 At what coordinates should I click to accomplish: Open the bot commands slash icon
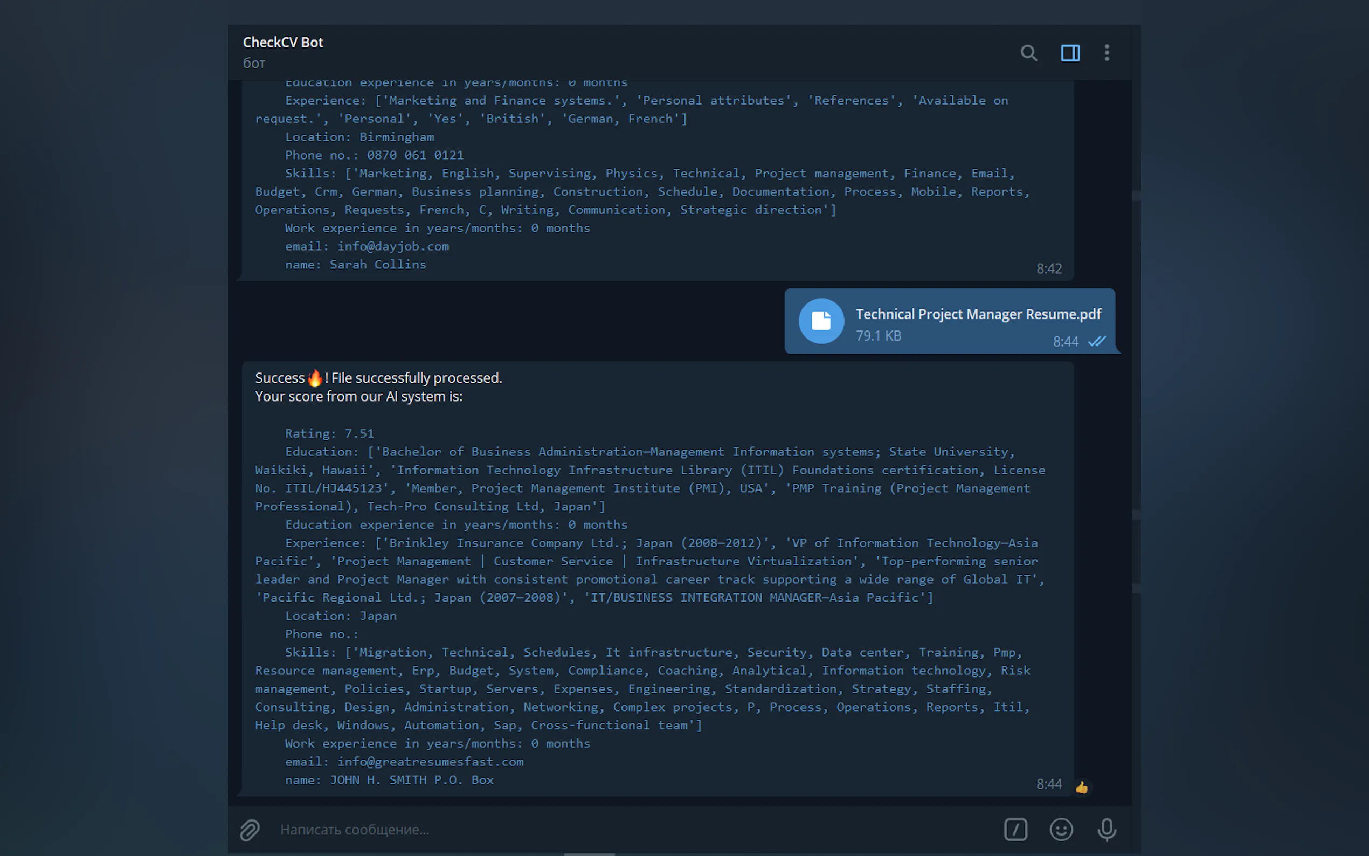click(x=1015, y=830)
